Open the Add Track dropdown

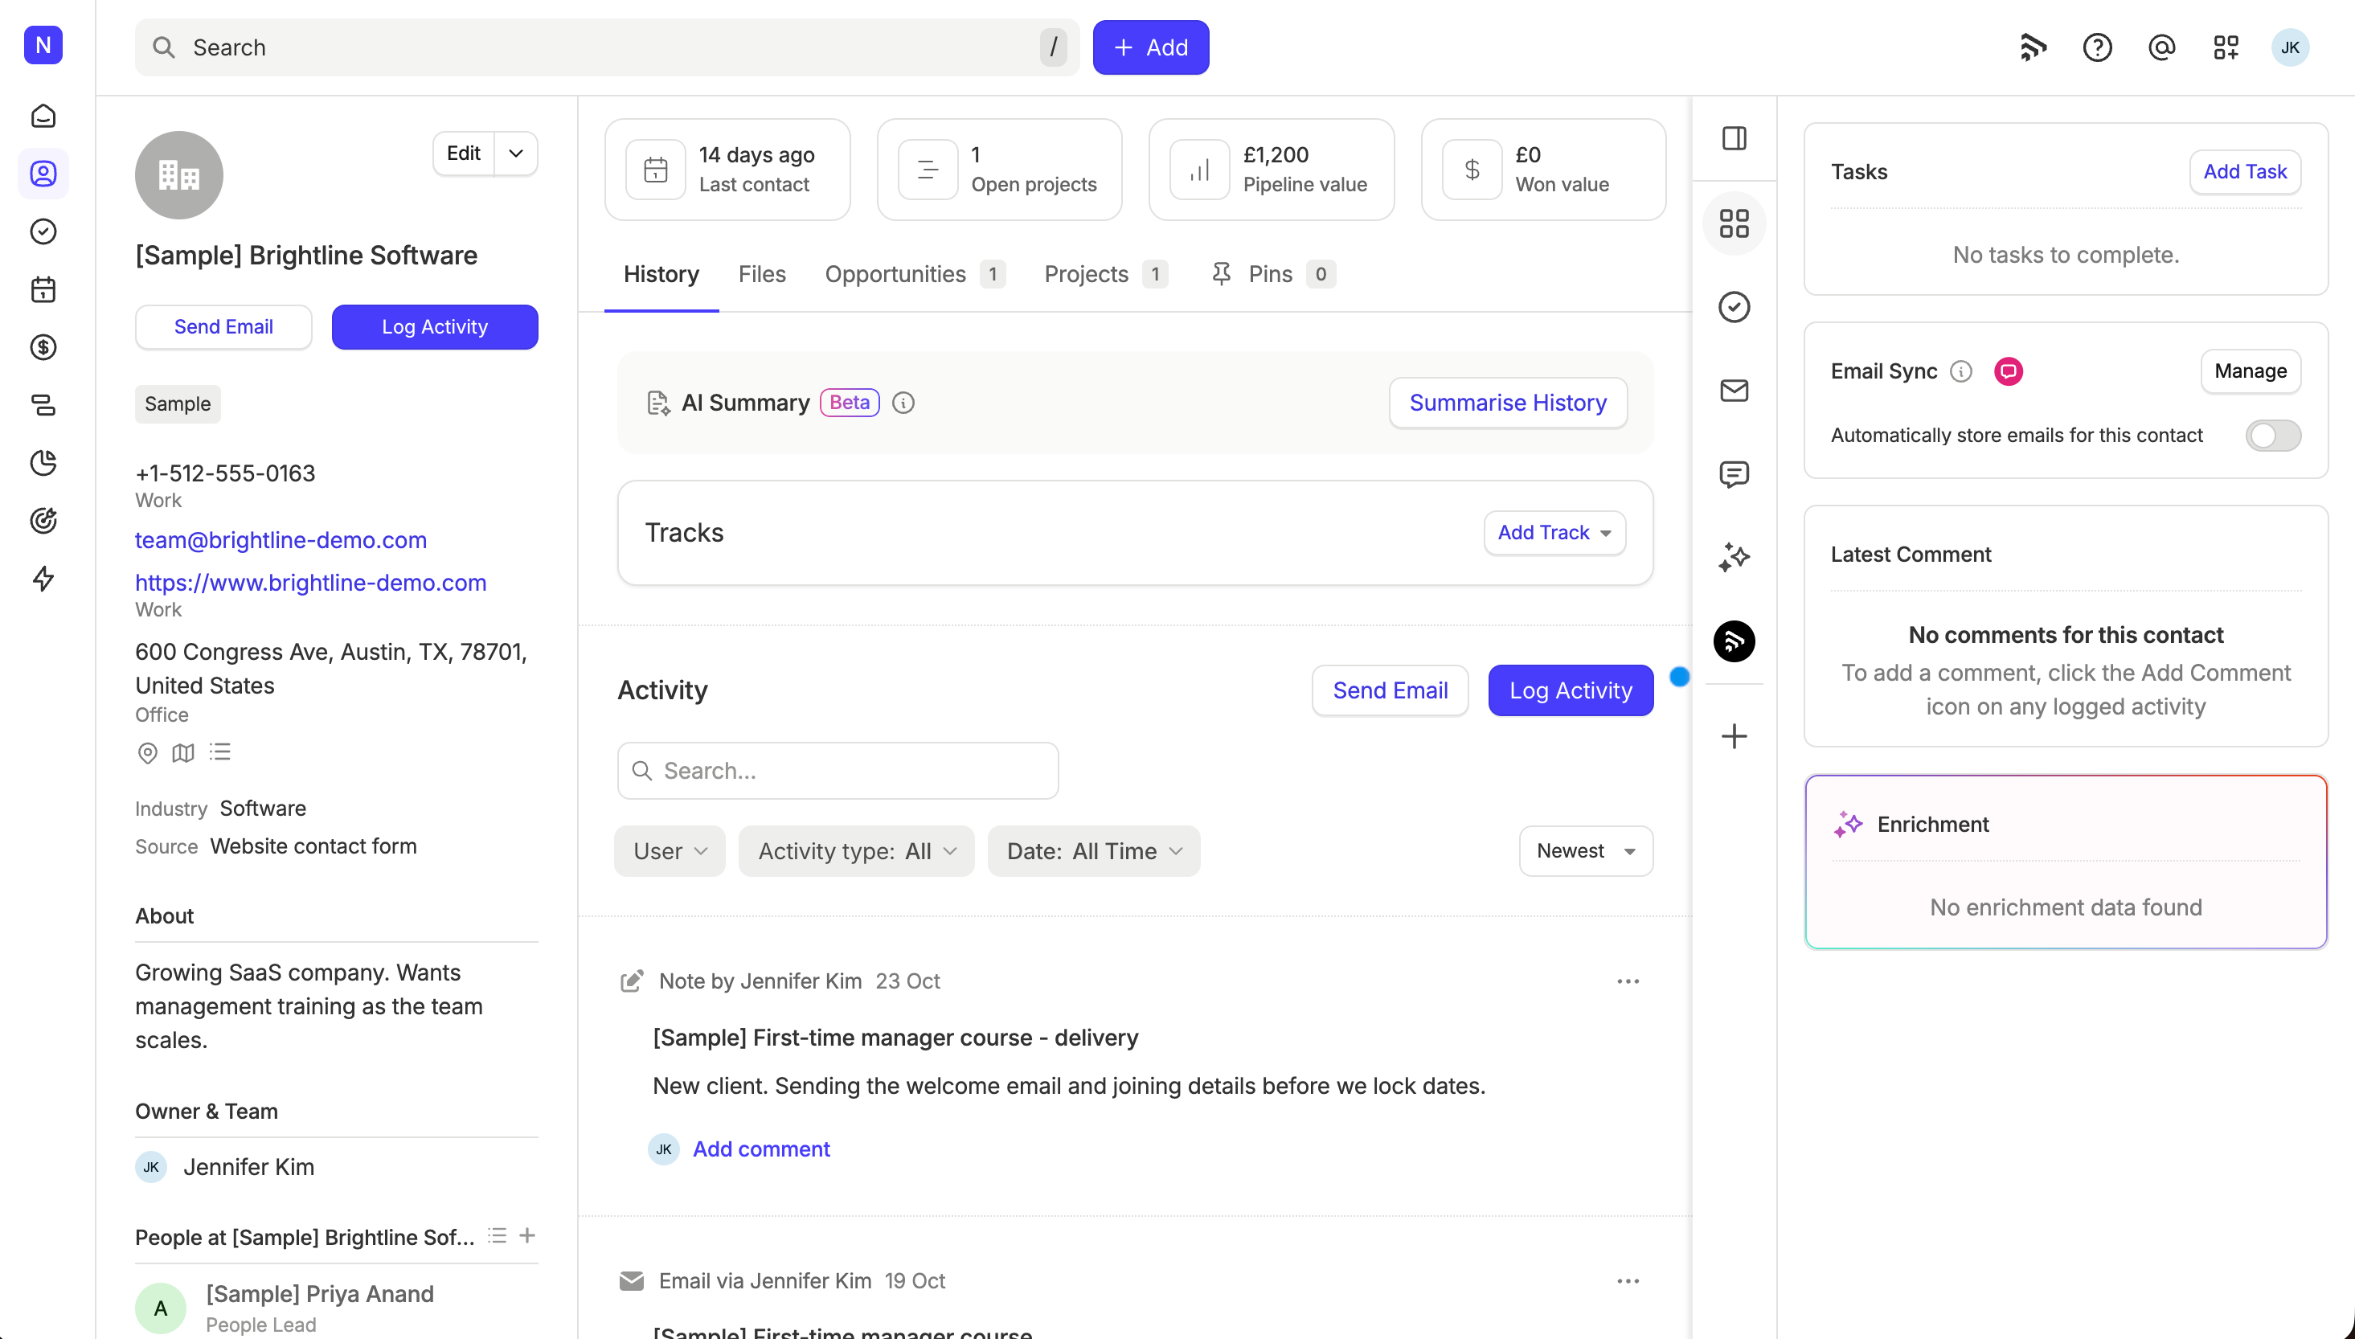[x=1555, y=534]
